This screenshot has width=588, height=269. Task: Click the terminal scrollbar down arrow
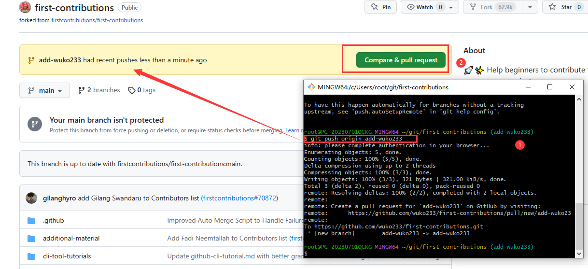point(579,254)
